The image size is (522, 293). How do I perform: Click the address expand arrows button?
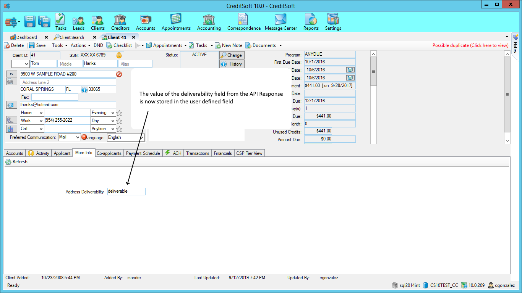click(x=11, y=74)
